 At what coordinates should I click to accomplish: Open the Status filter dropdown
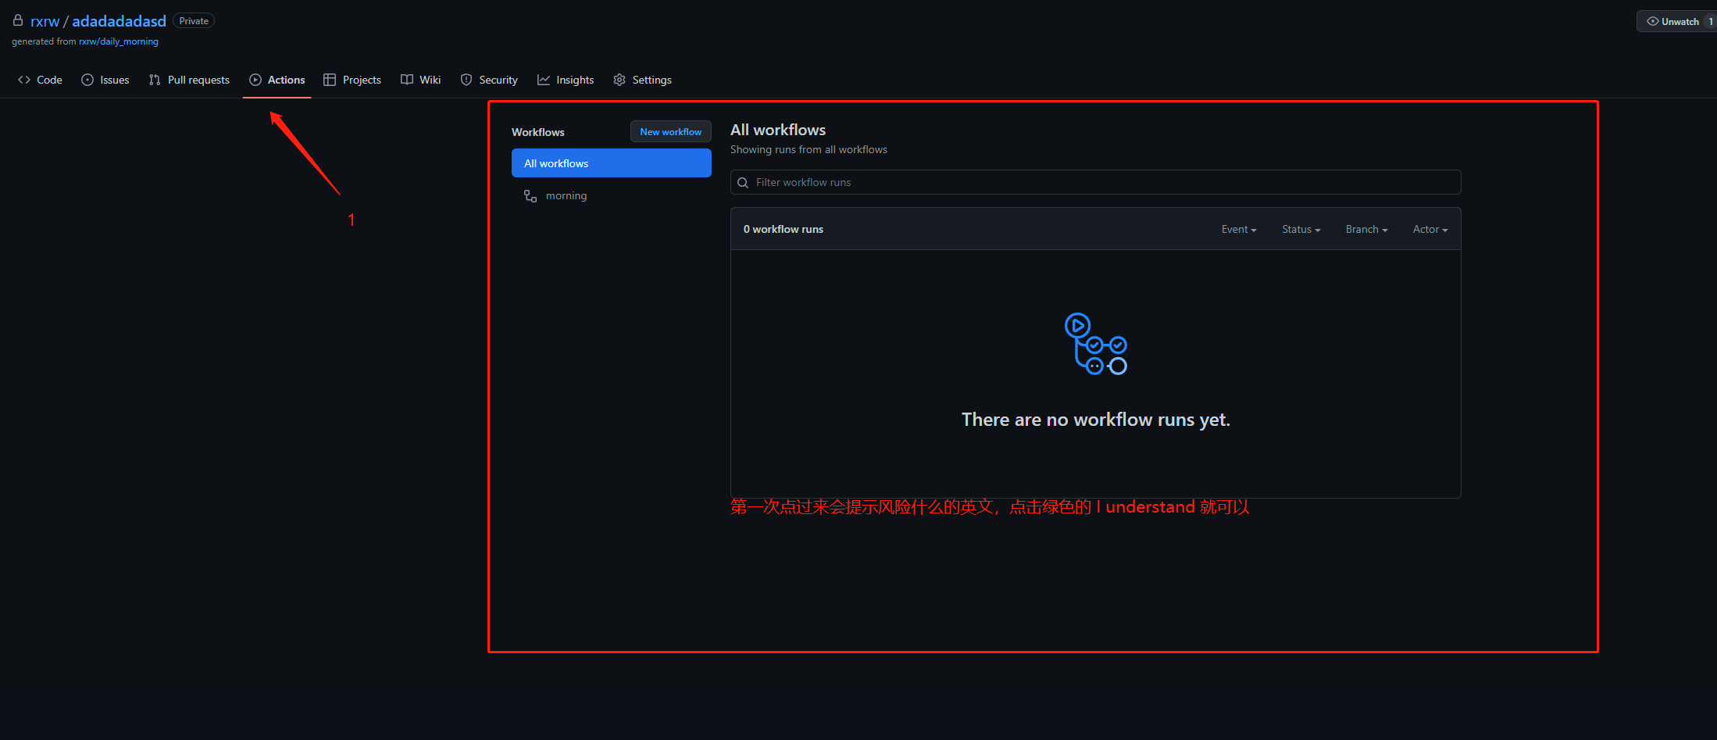pyautogui.click(x=1301, y=229)
